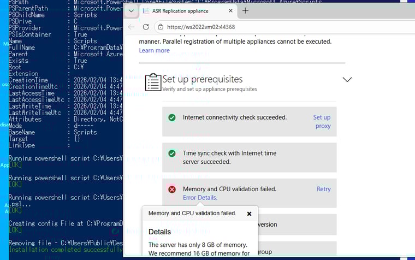
Task: Click PowerShell 'Creating config File' line
Action: coord(66,223)
